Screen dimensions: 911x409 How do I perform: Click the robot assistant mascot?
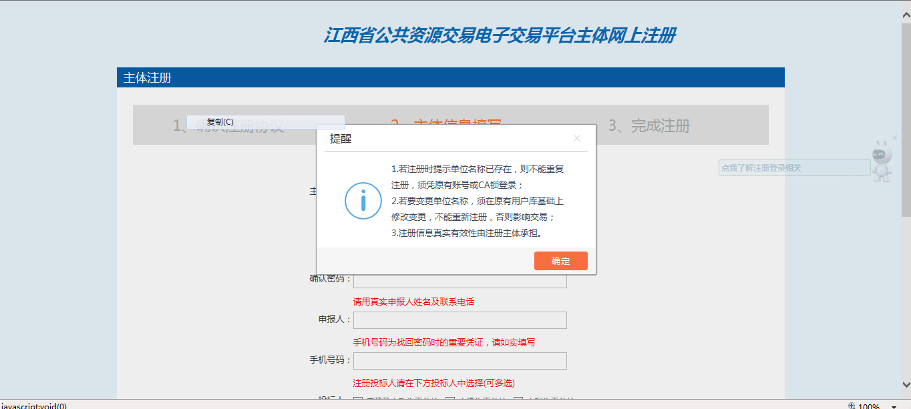882,161
